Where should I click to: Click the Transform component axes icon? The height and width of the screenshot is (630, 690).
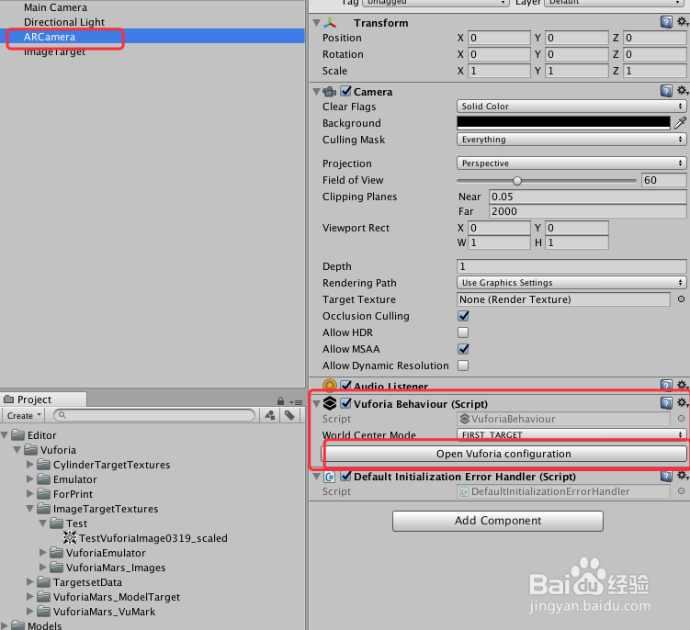[x=330, y=22]
